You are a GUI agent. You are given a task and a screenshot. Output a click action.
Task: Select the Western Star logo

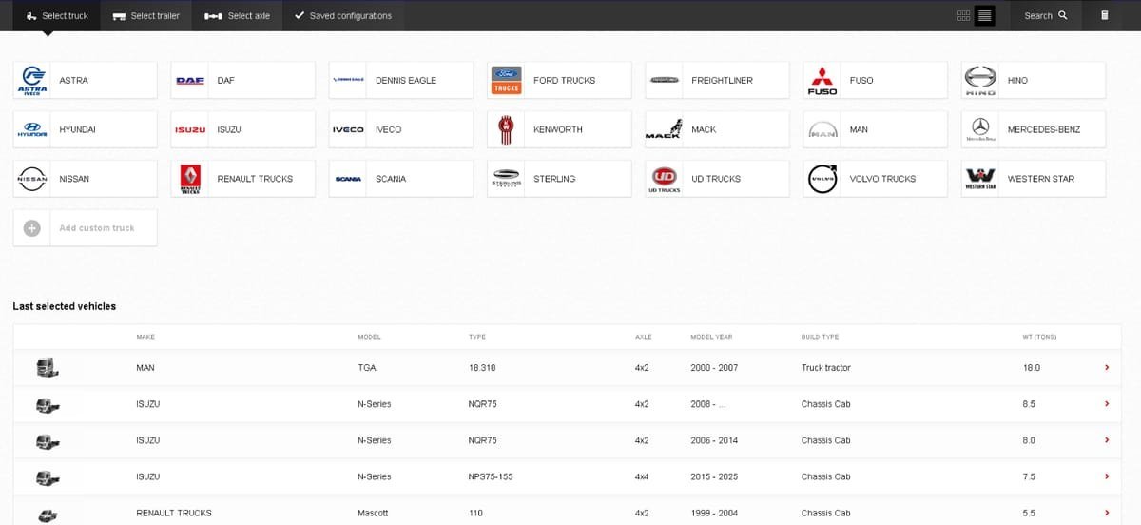[x=979, y=179]
